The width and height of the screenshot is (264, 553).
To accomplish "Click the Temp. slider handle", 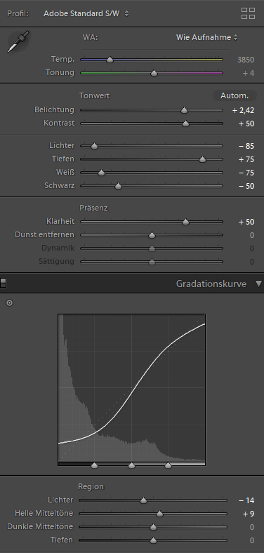I will [110, 60].
